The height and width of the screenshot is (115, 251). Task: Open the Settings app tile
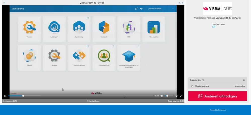click(x=54, y=58)
